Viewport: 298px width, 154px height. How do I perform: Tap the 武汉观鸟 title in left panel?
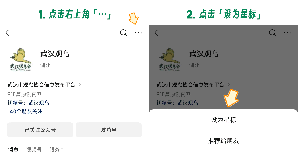(55, 54)
